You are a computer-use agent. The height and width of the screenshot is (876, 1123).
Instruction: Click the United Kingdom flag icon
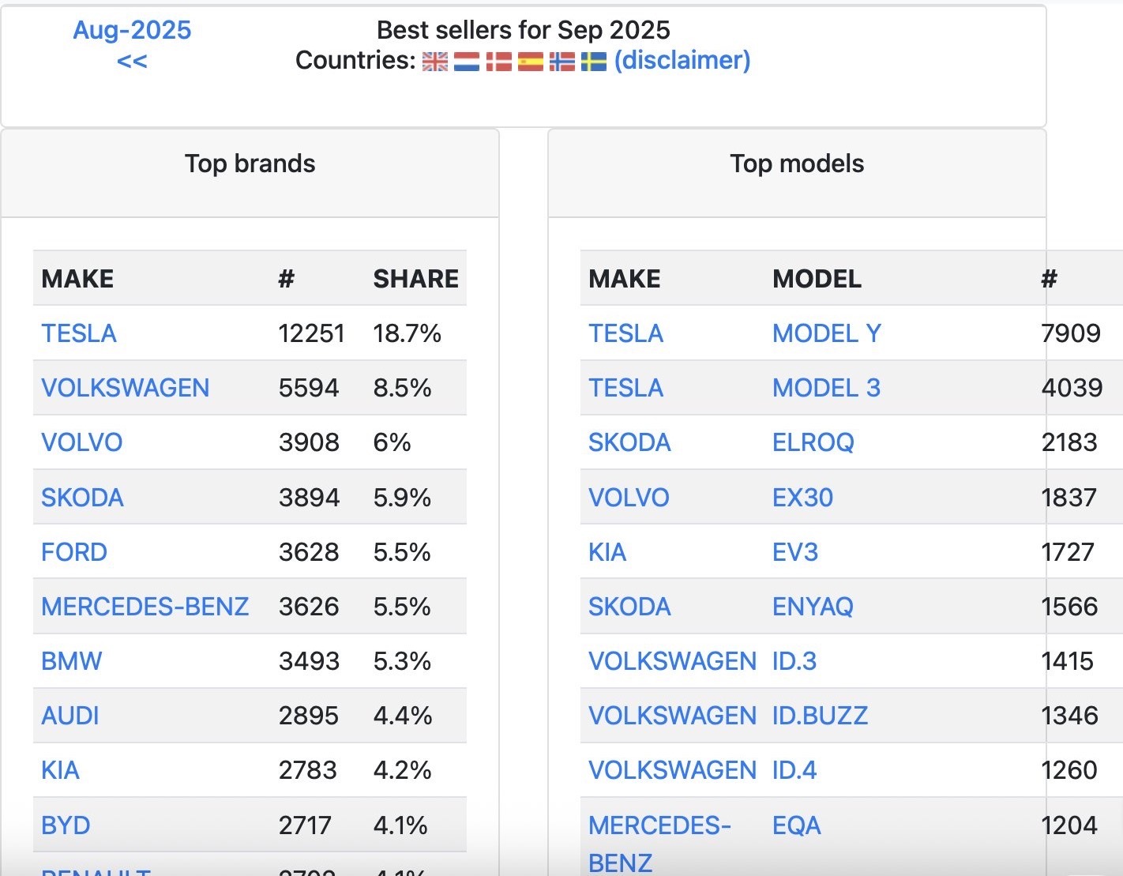[434, 61]
